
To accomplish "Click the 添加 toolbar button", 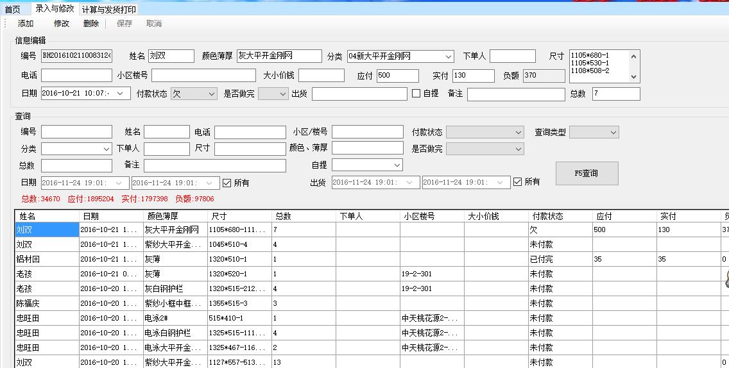I will coord(26,24).
